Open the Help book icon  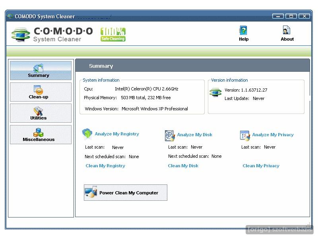click(243, 31)
